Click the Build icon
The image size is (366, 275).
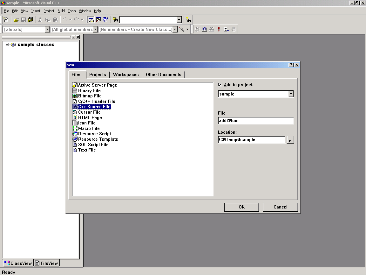click(205, 29)
